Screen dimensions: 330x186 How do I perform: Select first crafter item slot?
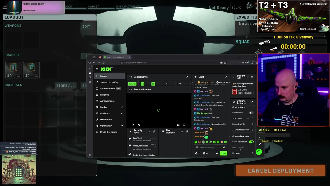tap(13, 70)
